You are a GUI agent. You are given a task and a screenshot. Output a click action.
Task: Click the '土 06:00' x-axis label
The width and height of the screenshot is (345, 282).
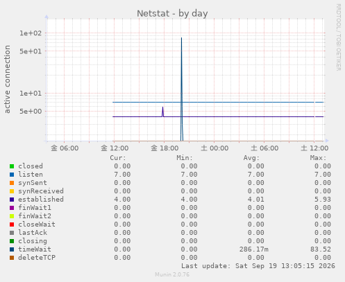[x=264, y=148]
